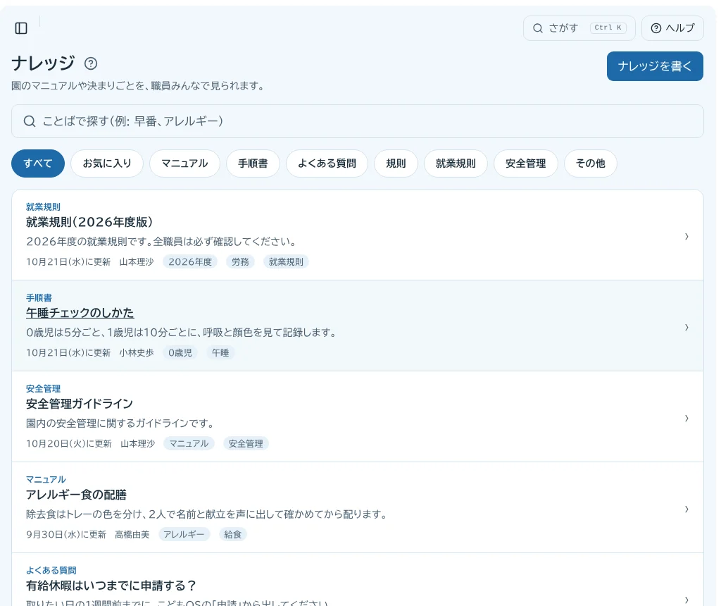Click the 就業規則 category label above first article
This screenshot has width=721, height=606.
click(43, 207)
